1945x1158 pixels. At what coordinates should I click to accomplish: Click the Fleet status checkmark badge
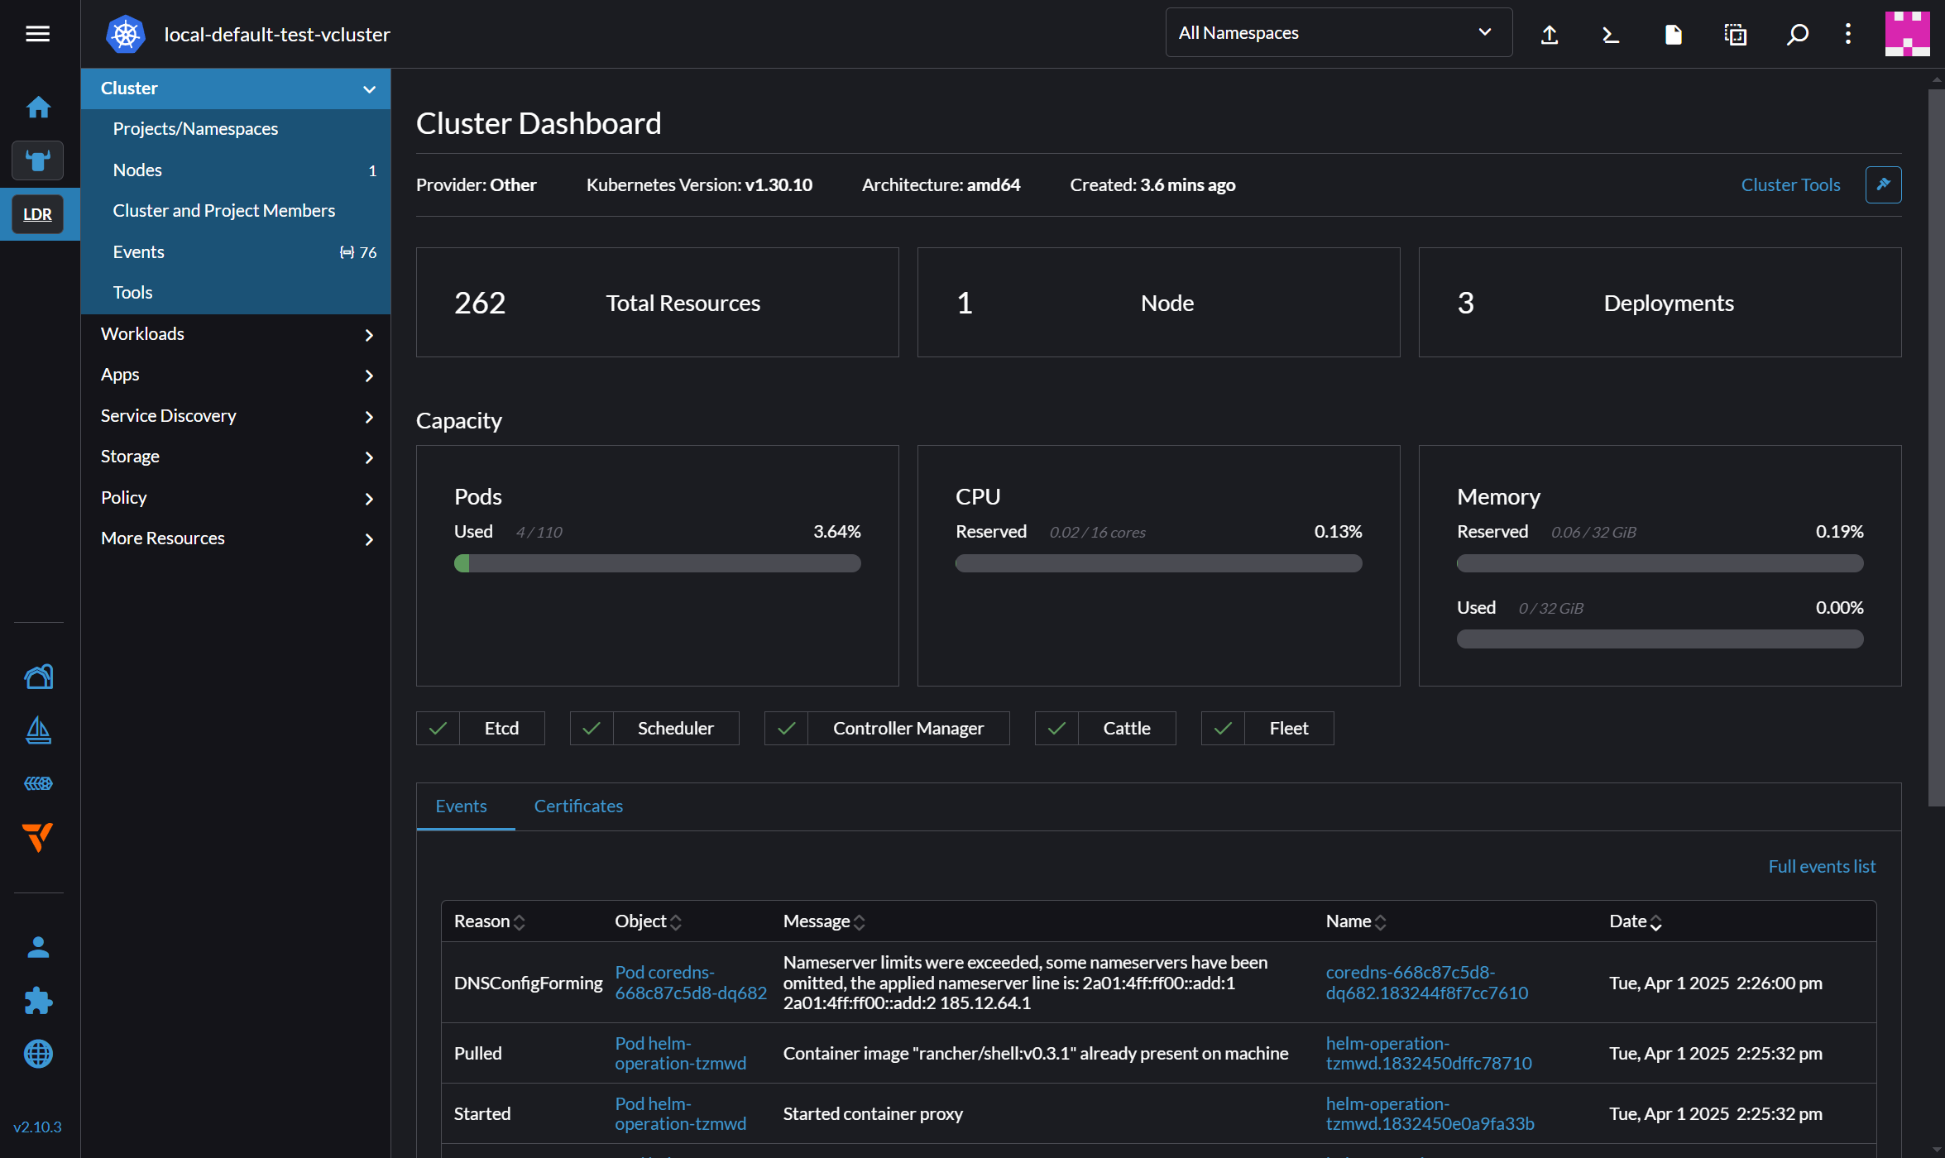point(1223,729)
